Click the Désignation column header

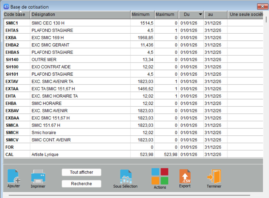80,14
